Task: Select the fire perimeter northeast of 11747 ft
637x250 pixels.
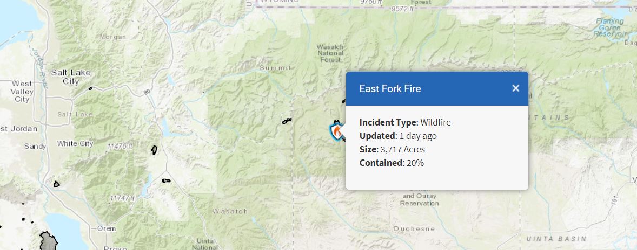Action: 166,180
